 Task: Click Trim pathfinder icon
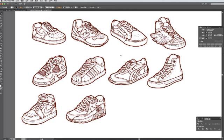(203, 129)
